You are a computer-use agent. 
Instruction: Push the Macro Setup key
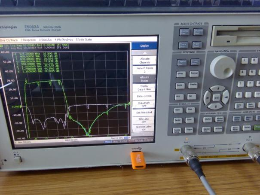pyautogui.click(x=237, y=119)
